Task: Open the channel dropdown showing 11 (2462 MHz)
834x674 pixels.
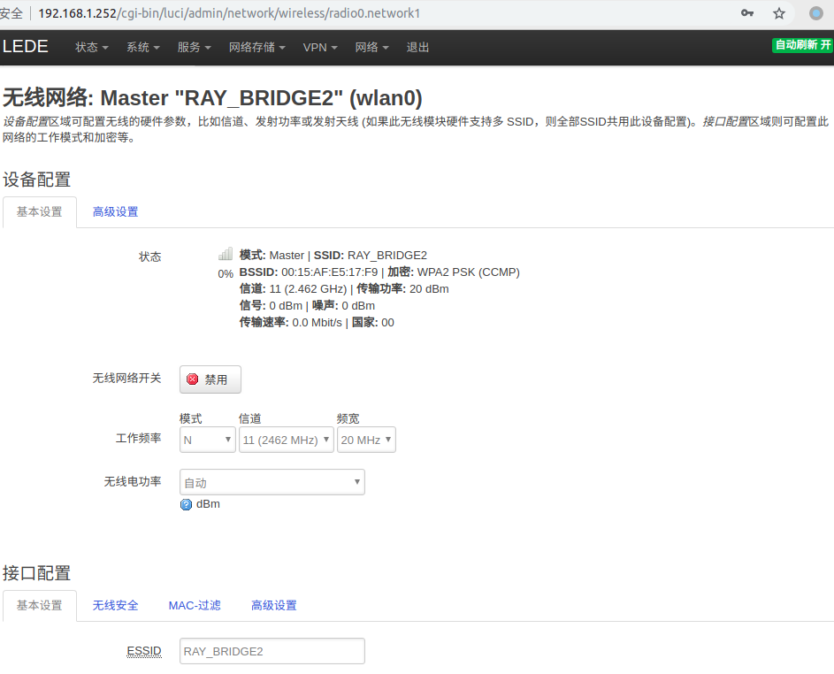Action: click(286, 440)
